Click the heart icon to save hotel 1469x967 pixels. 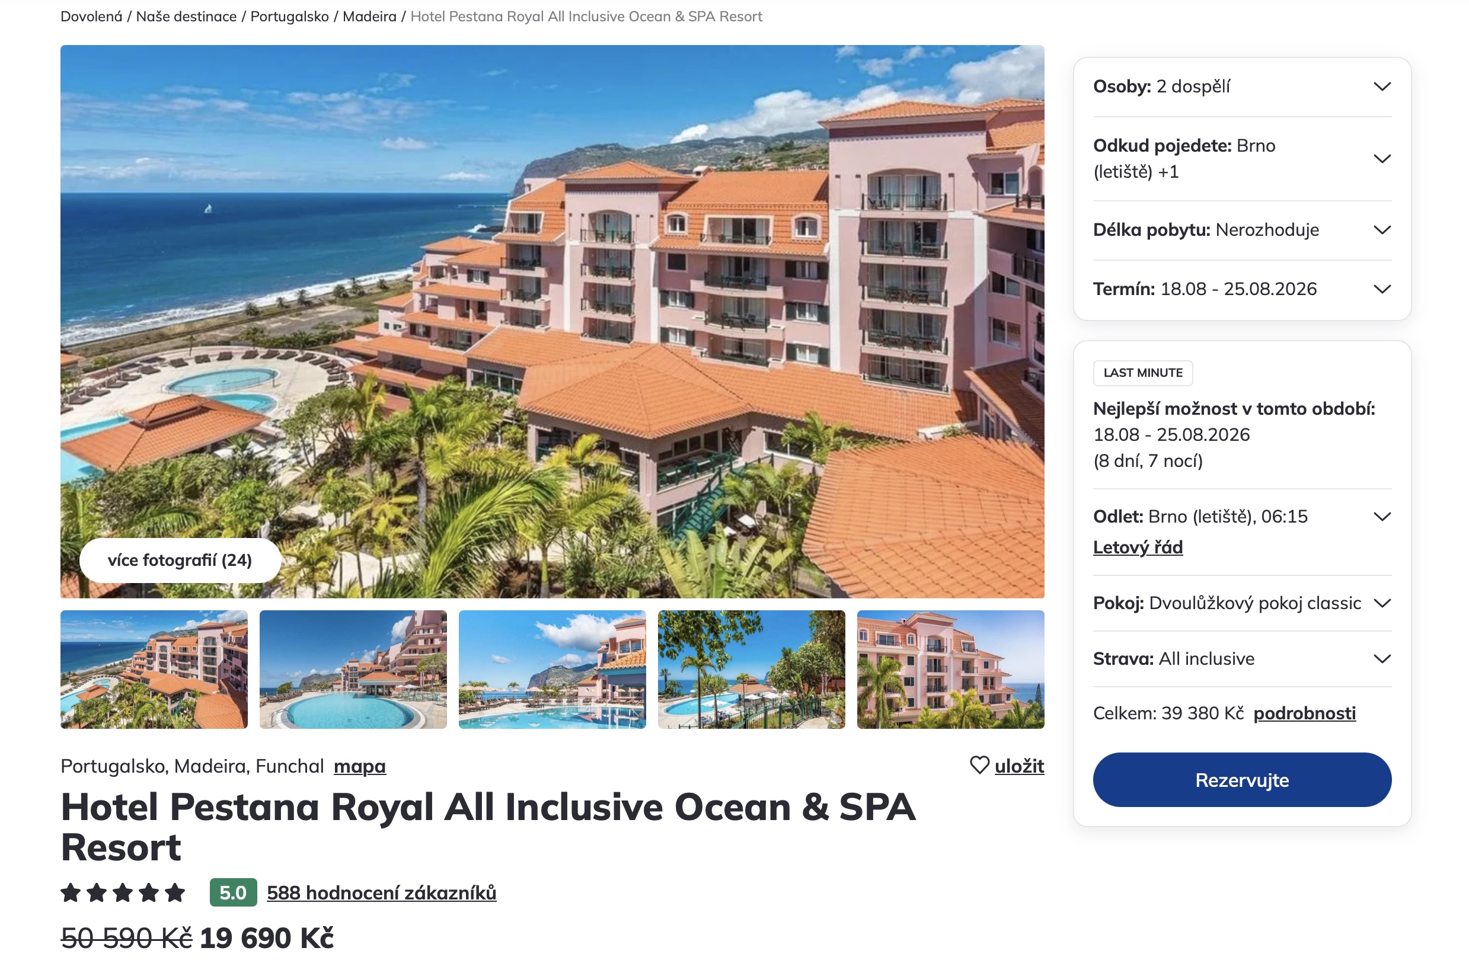pyautogui.click(x=979, y=765)
